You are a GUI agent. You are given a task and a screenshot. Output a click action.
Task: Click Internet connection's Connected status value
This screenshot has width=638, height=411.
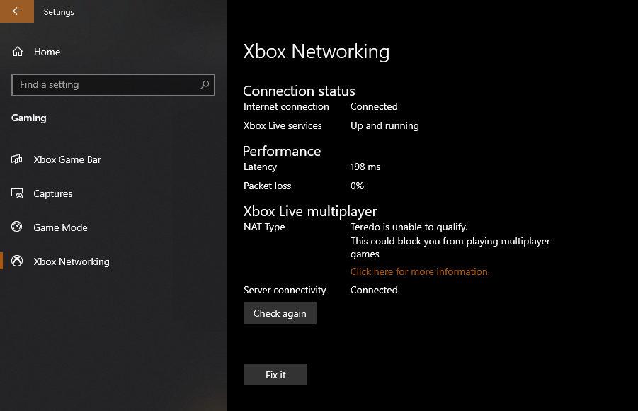(374, 106)
